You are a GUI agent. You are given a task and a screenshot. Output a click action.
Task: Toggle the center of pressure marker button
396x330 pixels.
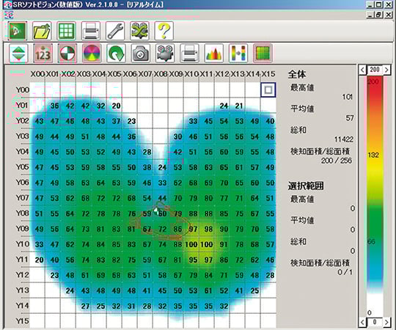coord(67,53)
